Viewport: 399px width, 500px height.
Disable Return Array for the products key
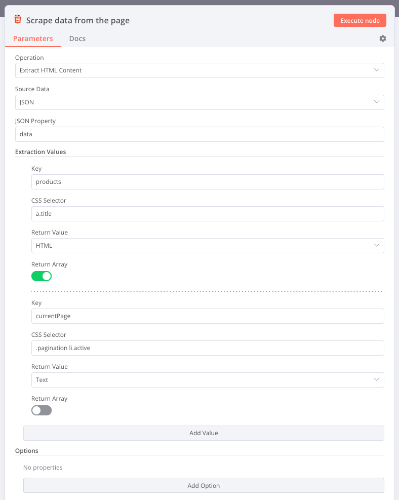coord(42,276)
